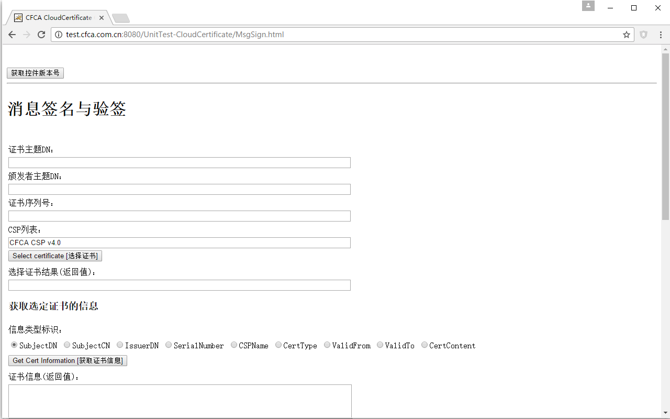Open the Chrome three-dot menu

[661, 35]
